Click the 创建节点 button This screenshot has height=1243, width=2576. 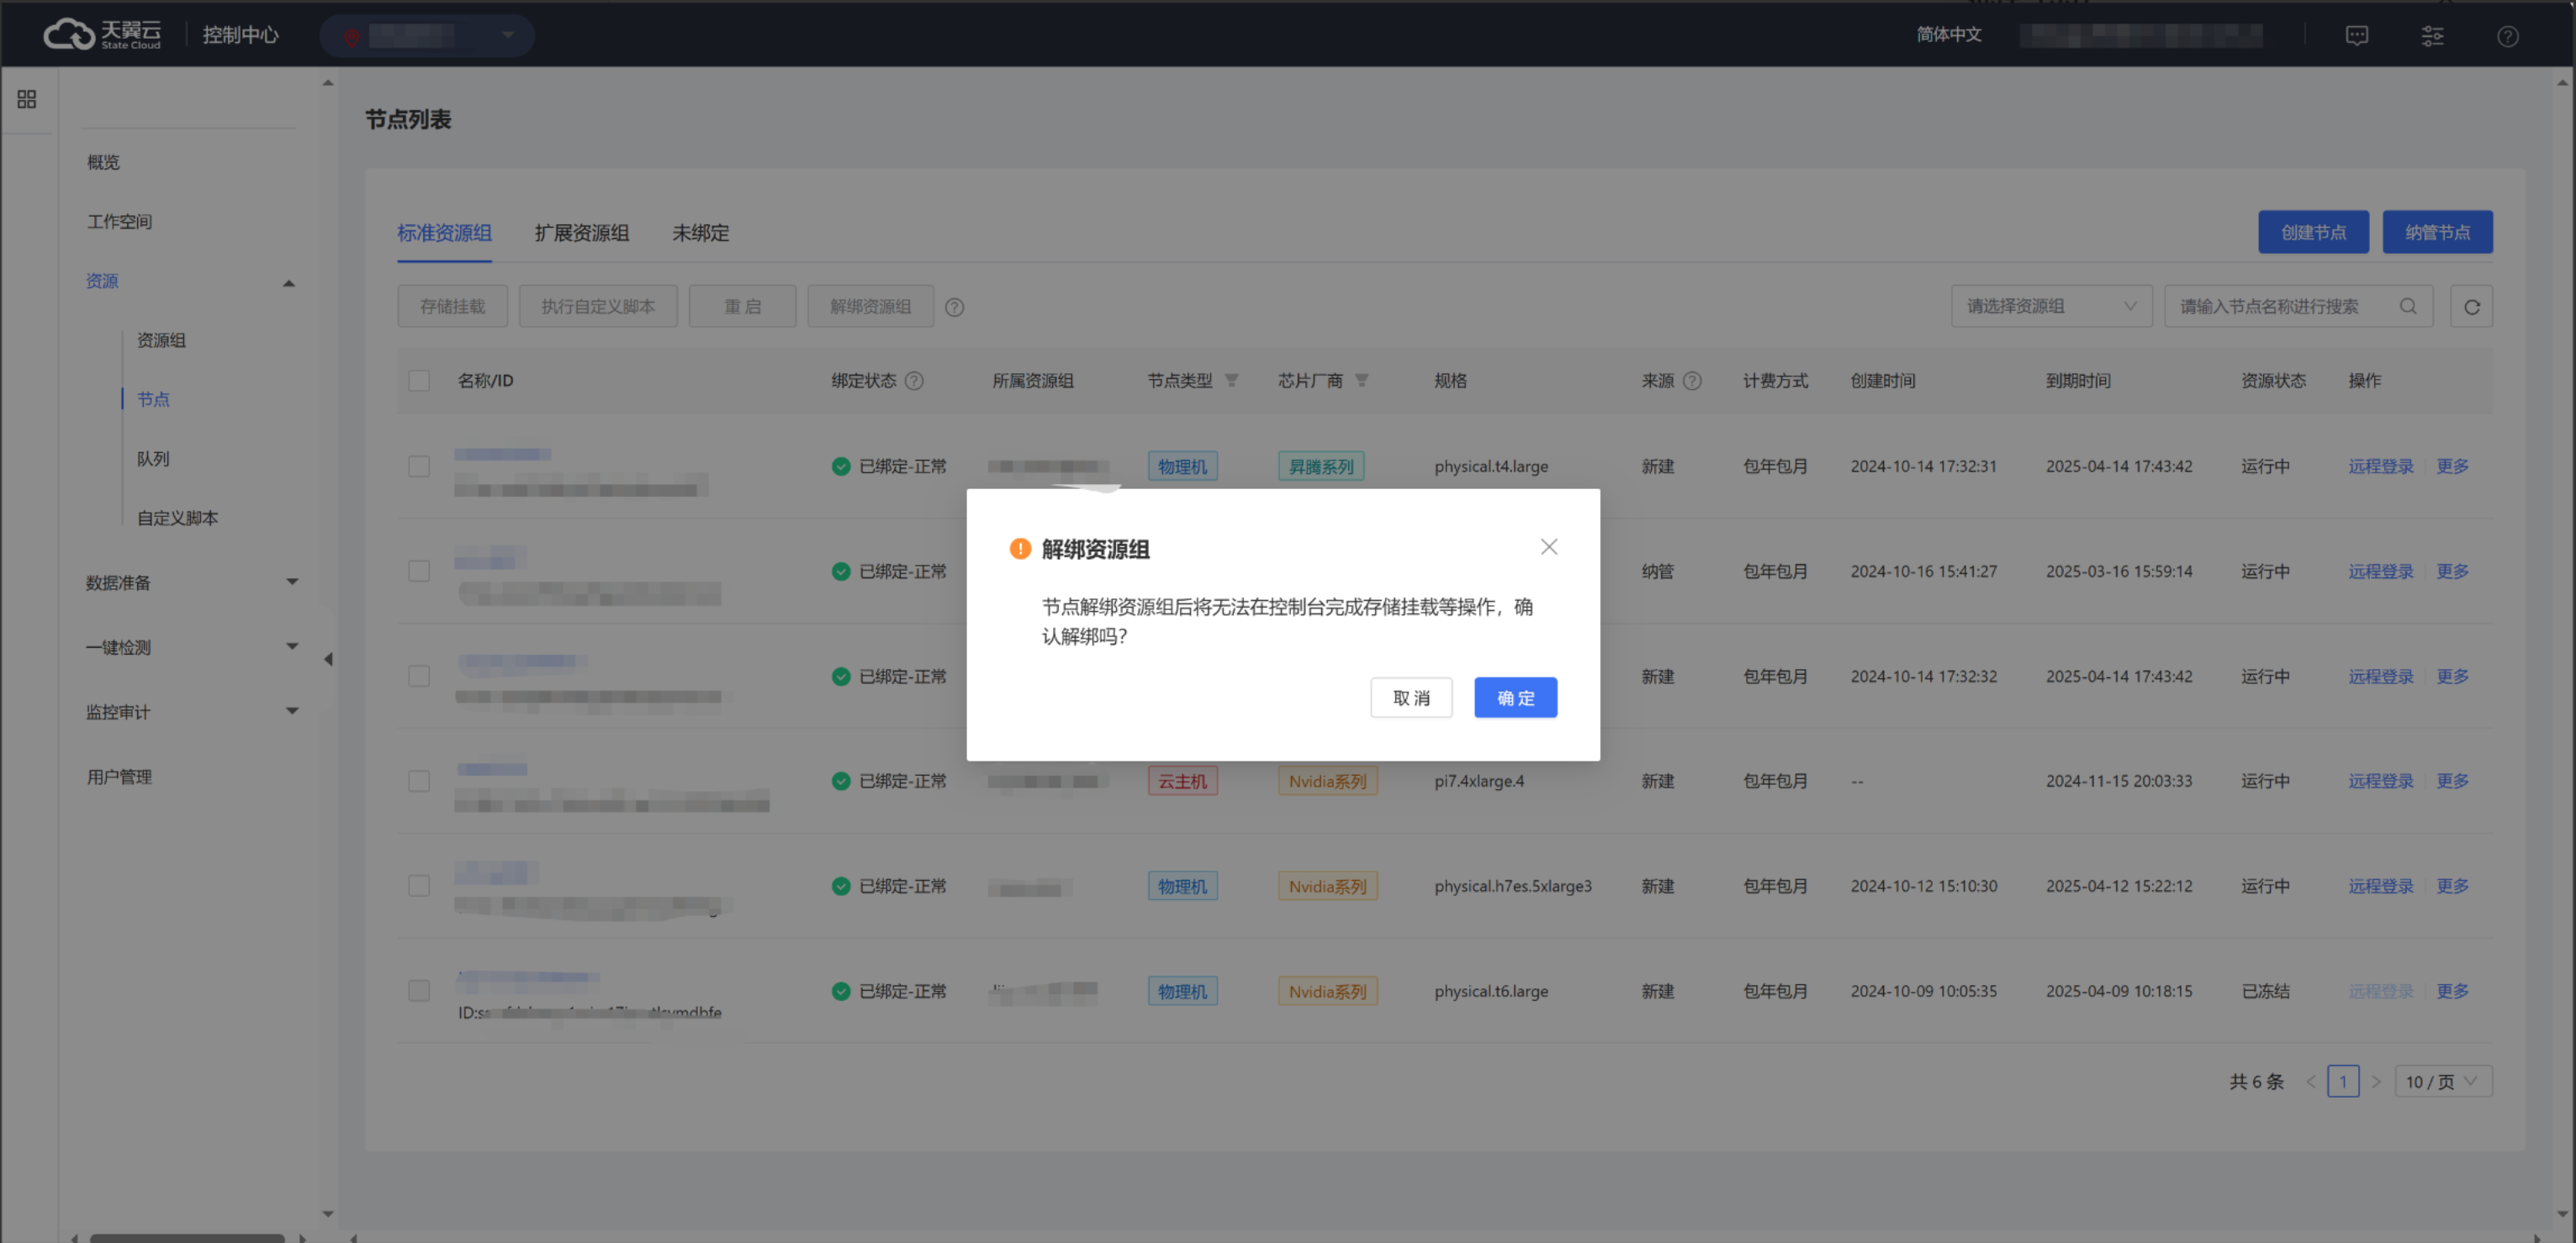(x=2313, y=232)
